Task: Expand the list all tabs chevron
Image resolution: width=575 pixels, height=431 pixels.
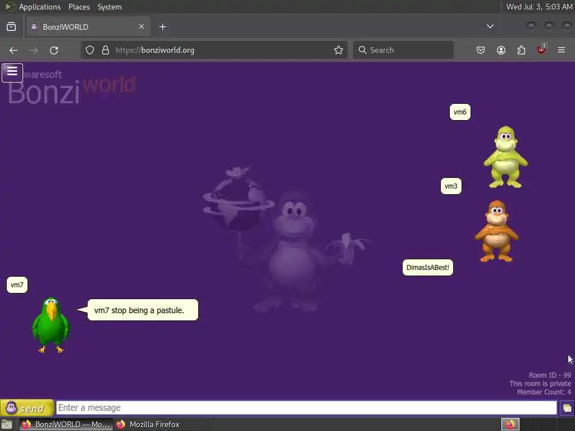Action: click(490, 26)
